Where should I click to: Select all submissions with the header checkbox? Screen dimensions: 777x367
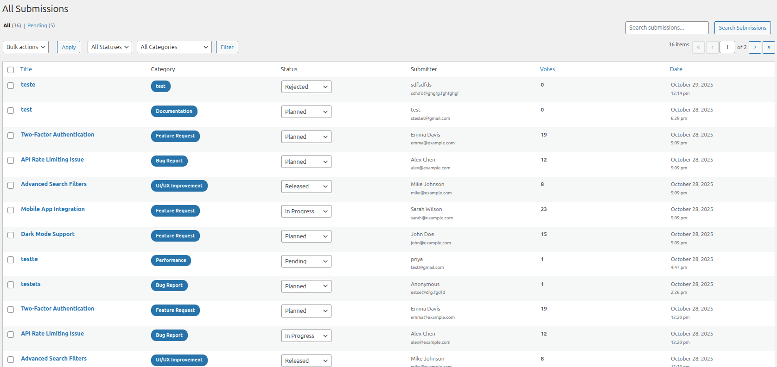tap(11, 70)
